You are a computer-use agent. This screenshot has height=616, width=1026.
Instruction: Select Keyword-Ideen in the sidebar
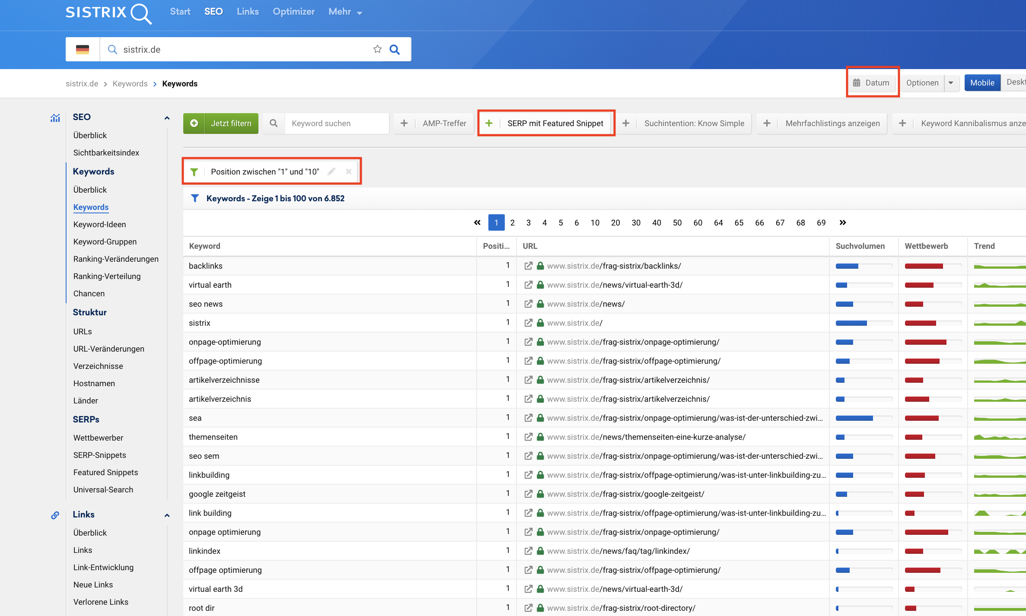(x=100, y=224)
